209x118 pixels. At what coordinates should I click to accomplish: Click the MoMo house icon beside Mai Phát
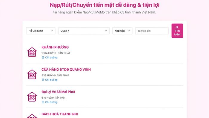(32, 97)
